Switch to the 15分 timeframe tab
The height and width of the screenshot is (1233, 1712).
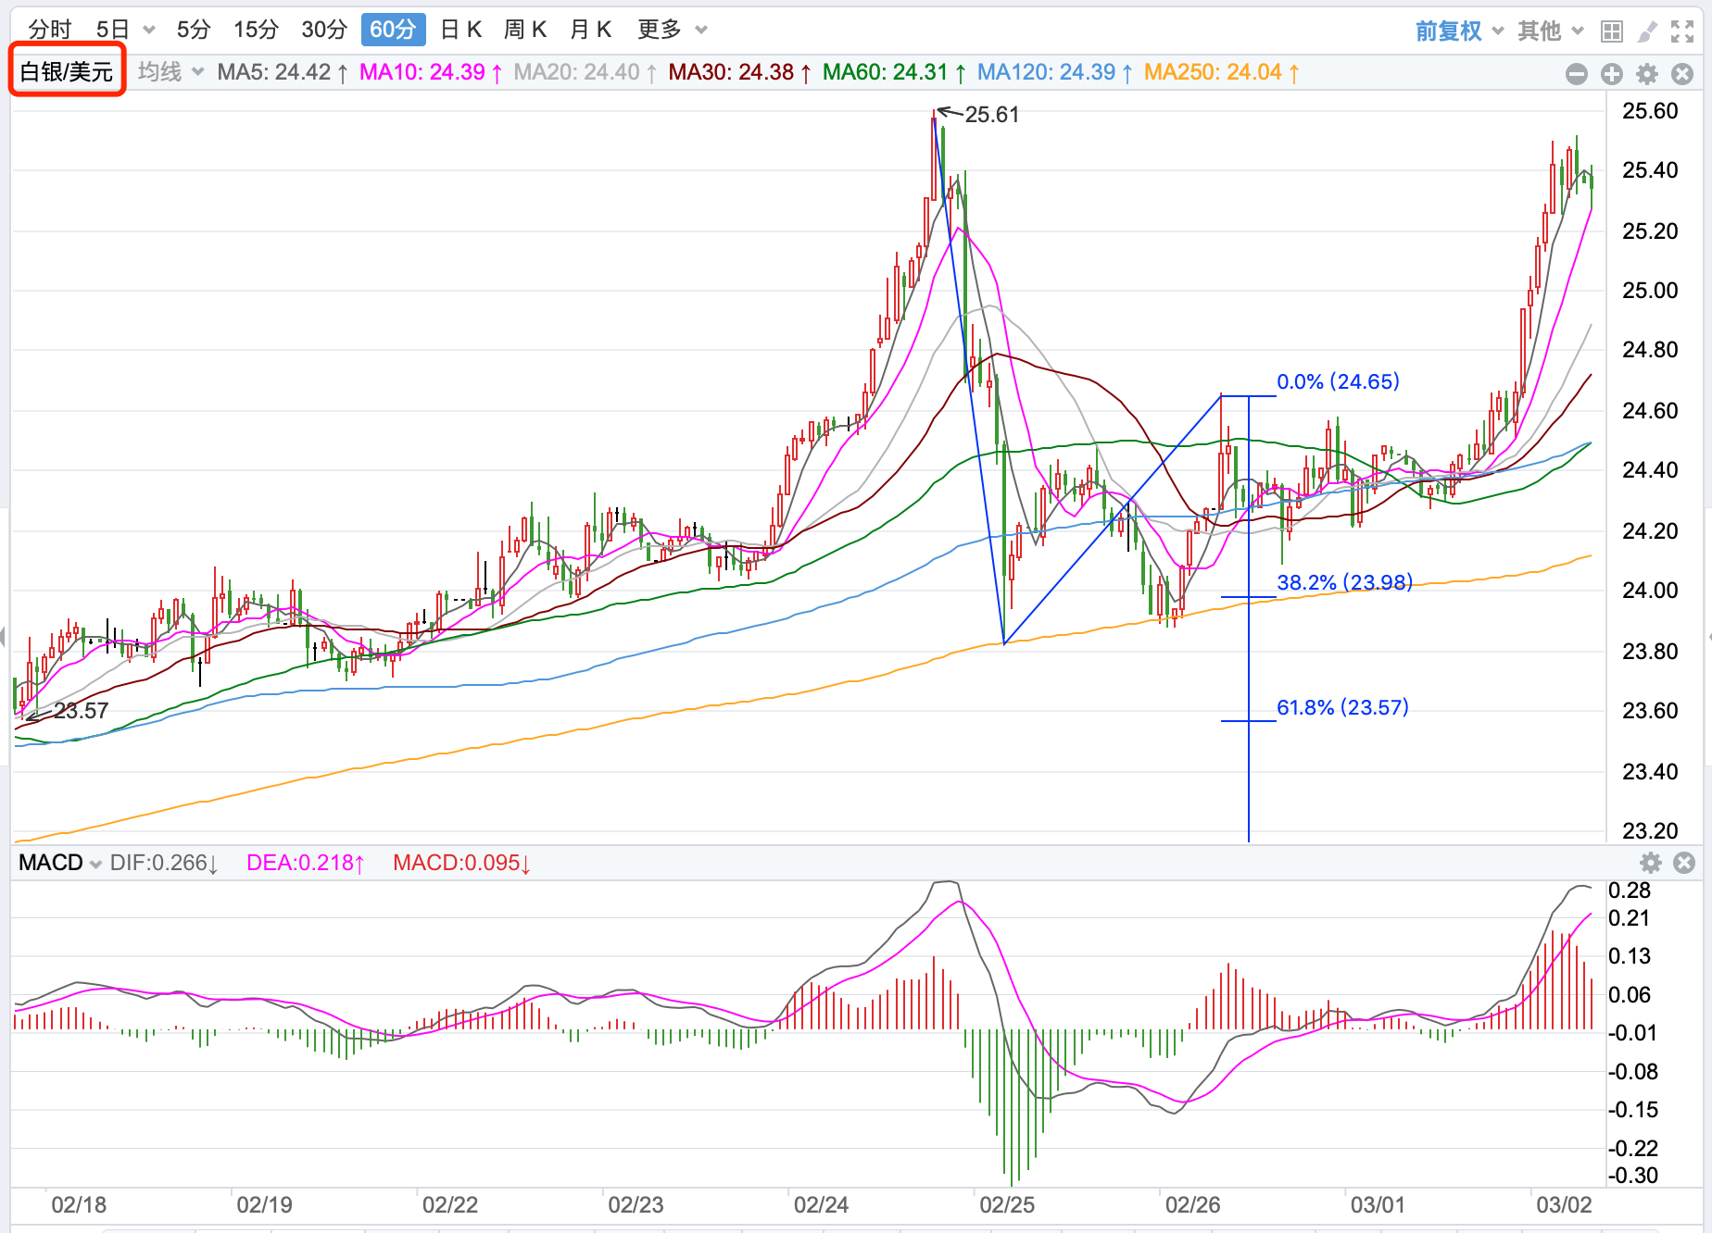click(256, 30)
